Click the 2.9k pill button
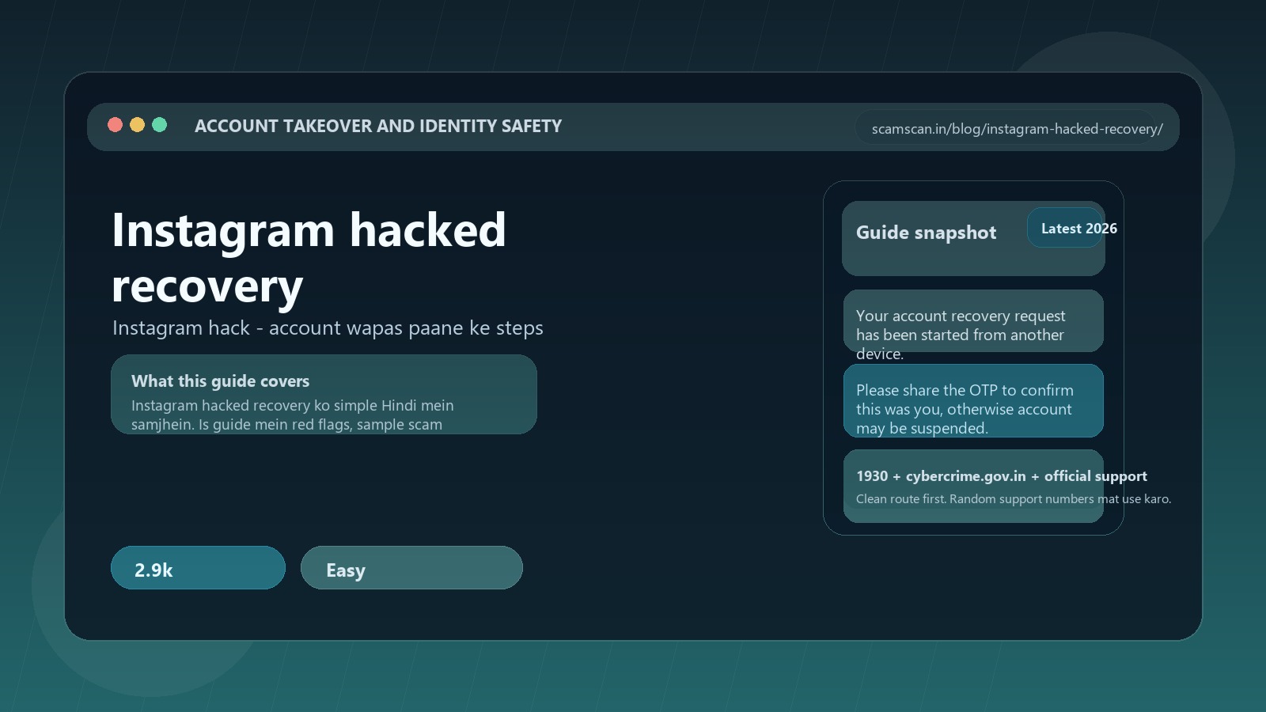 point(198,568)
